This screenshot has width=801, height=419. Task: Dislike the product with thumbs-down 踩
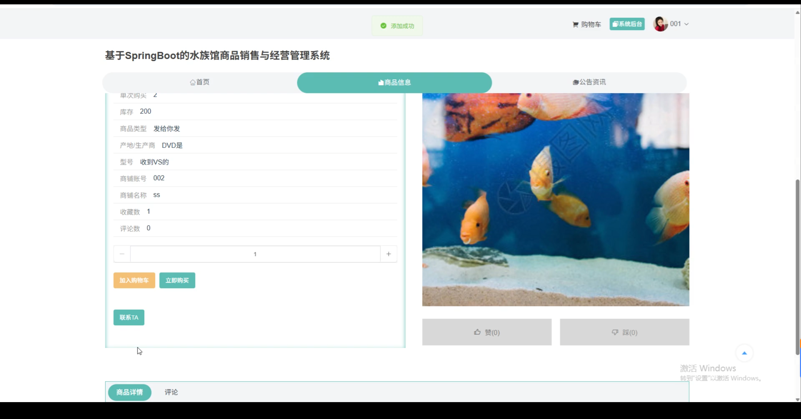click(x=624, y=332)
